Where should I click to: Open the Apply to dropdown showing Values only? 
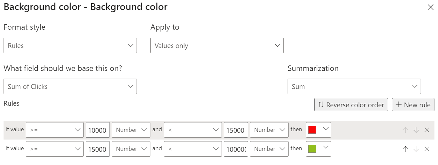(x=217, y=45)
